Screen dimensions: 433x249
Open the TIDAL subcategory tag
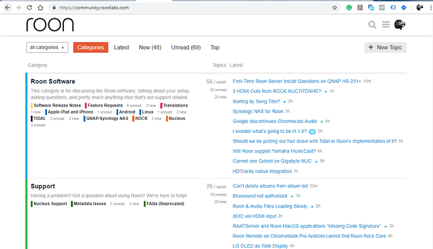point(38,119)
